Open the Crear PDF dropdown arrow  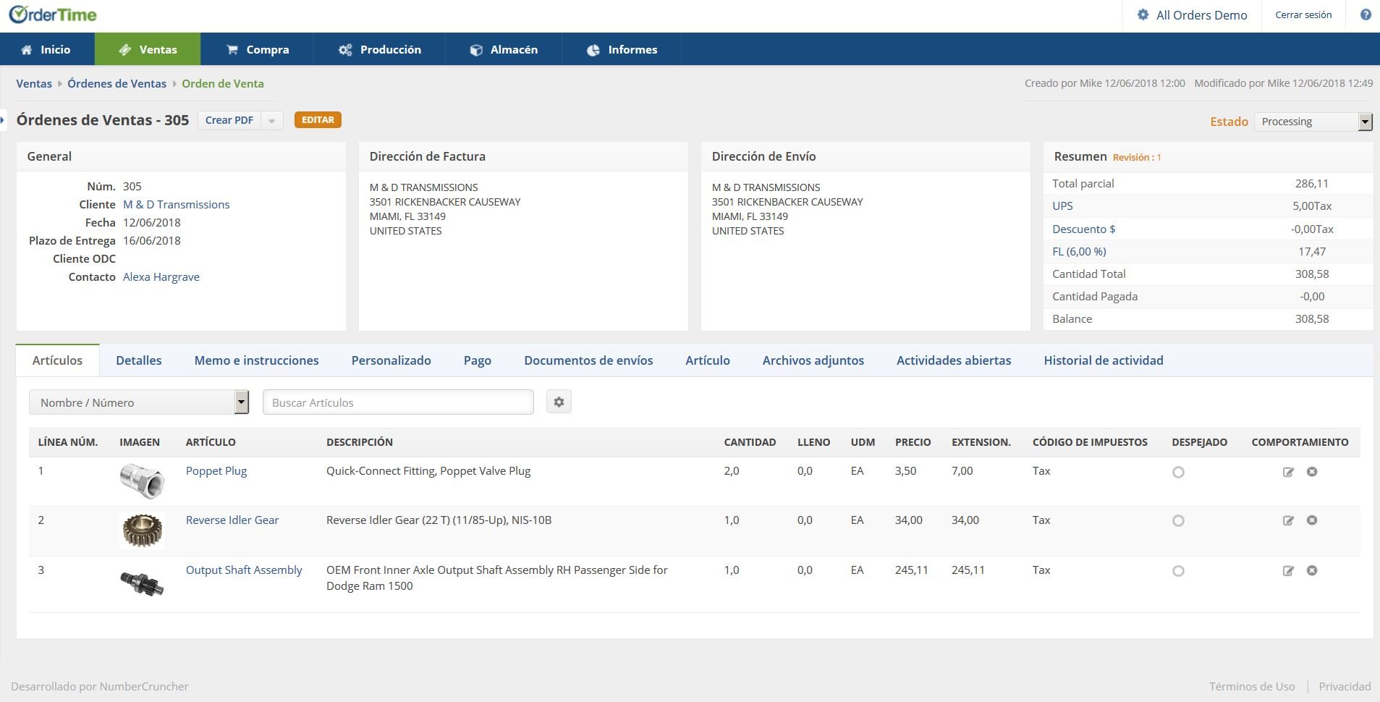point(271,121)
